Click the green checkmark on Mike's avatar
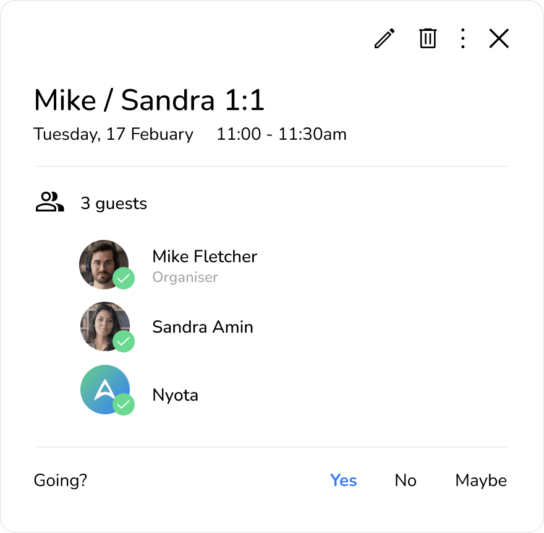The width and height of the screenshot is (544, 533). pyautogui.click(x=124, y=279)
